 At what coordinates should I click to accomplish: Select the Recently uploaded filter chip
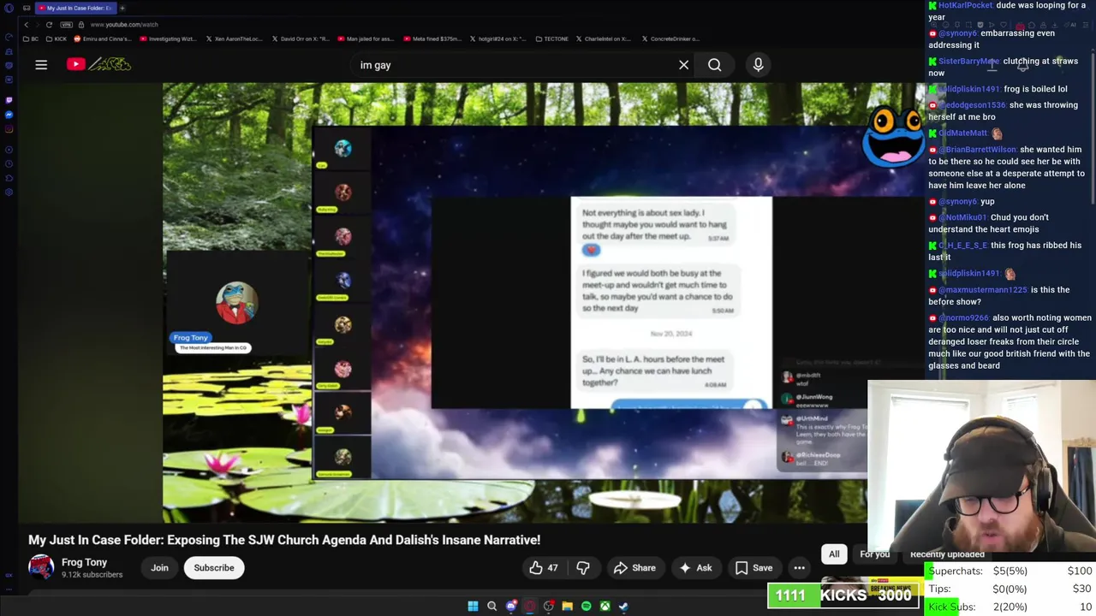coord(946,554)
